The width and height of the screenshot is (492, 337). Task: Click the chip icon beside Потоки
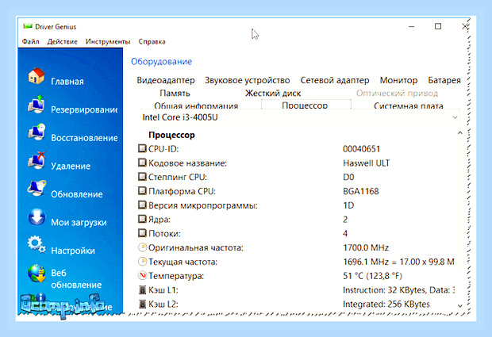(x=142, y=233)
